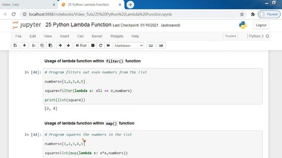Image resolution: width=282 pixels, height=158 pixels.
Task: Click the Python 3 kernel indicator
Action: tap(256, 36)
